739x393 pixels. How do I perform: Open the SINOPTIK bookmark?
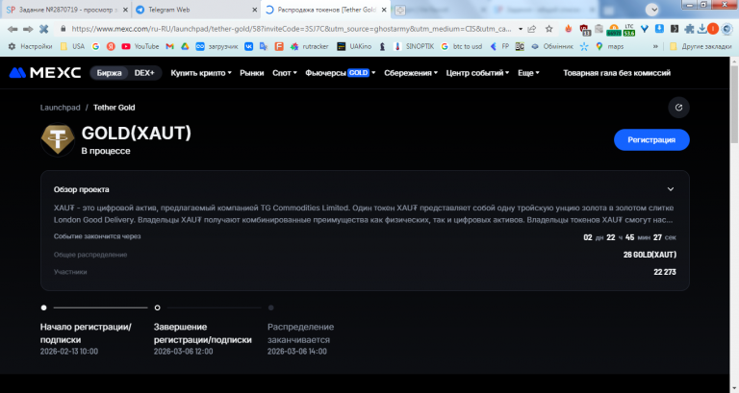414,46
